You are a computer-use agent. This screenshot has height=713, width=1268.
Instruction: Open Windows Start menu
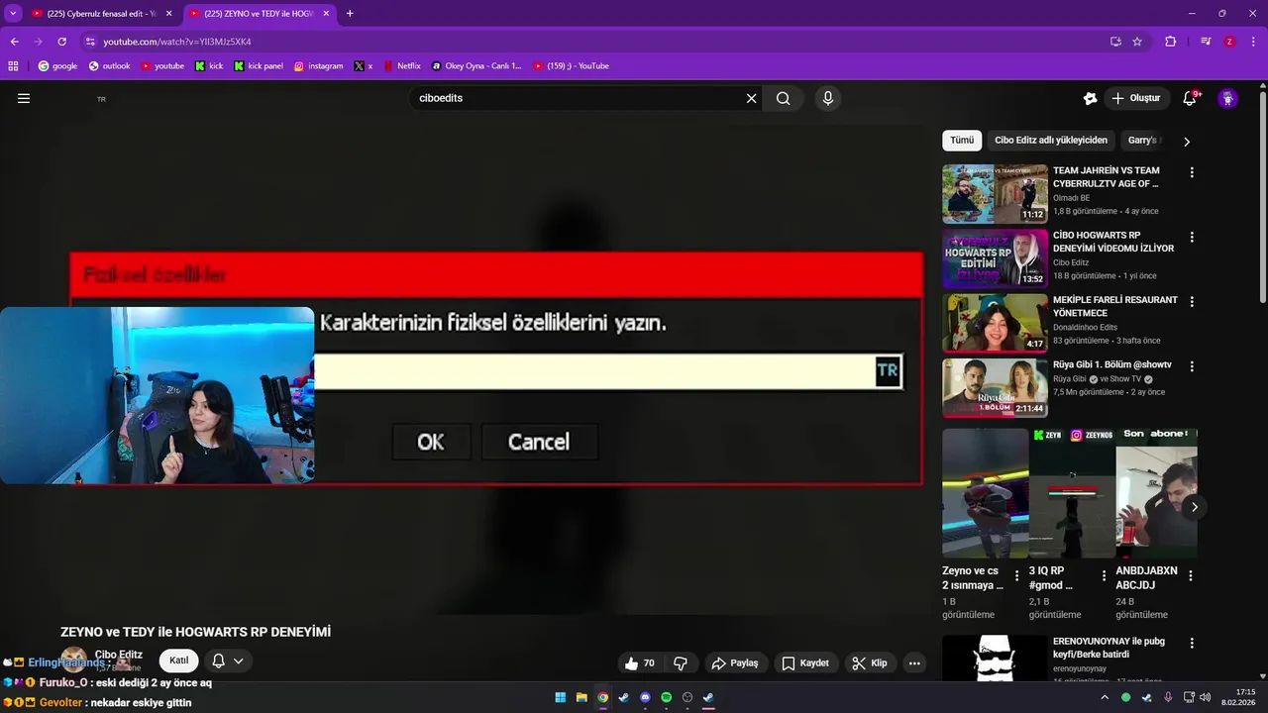[x=561, y=697]
